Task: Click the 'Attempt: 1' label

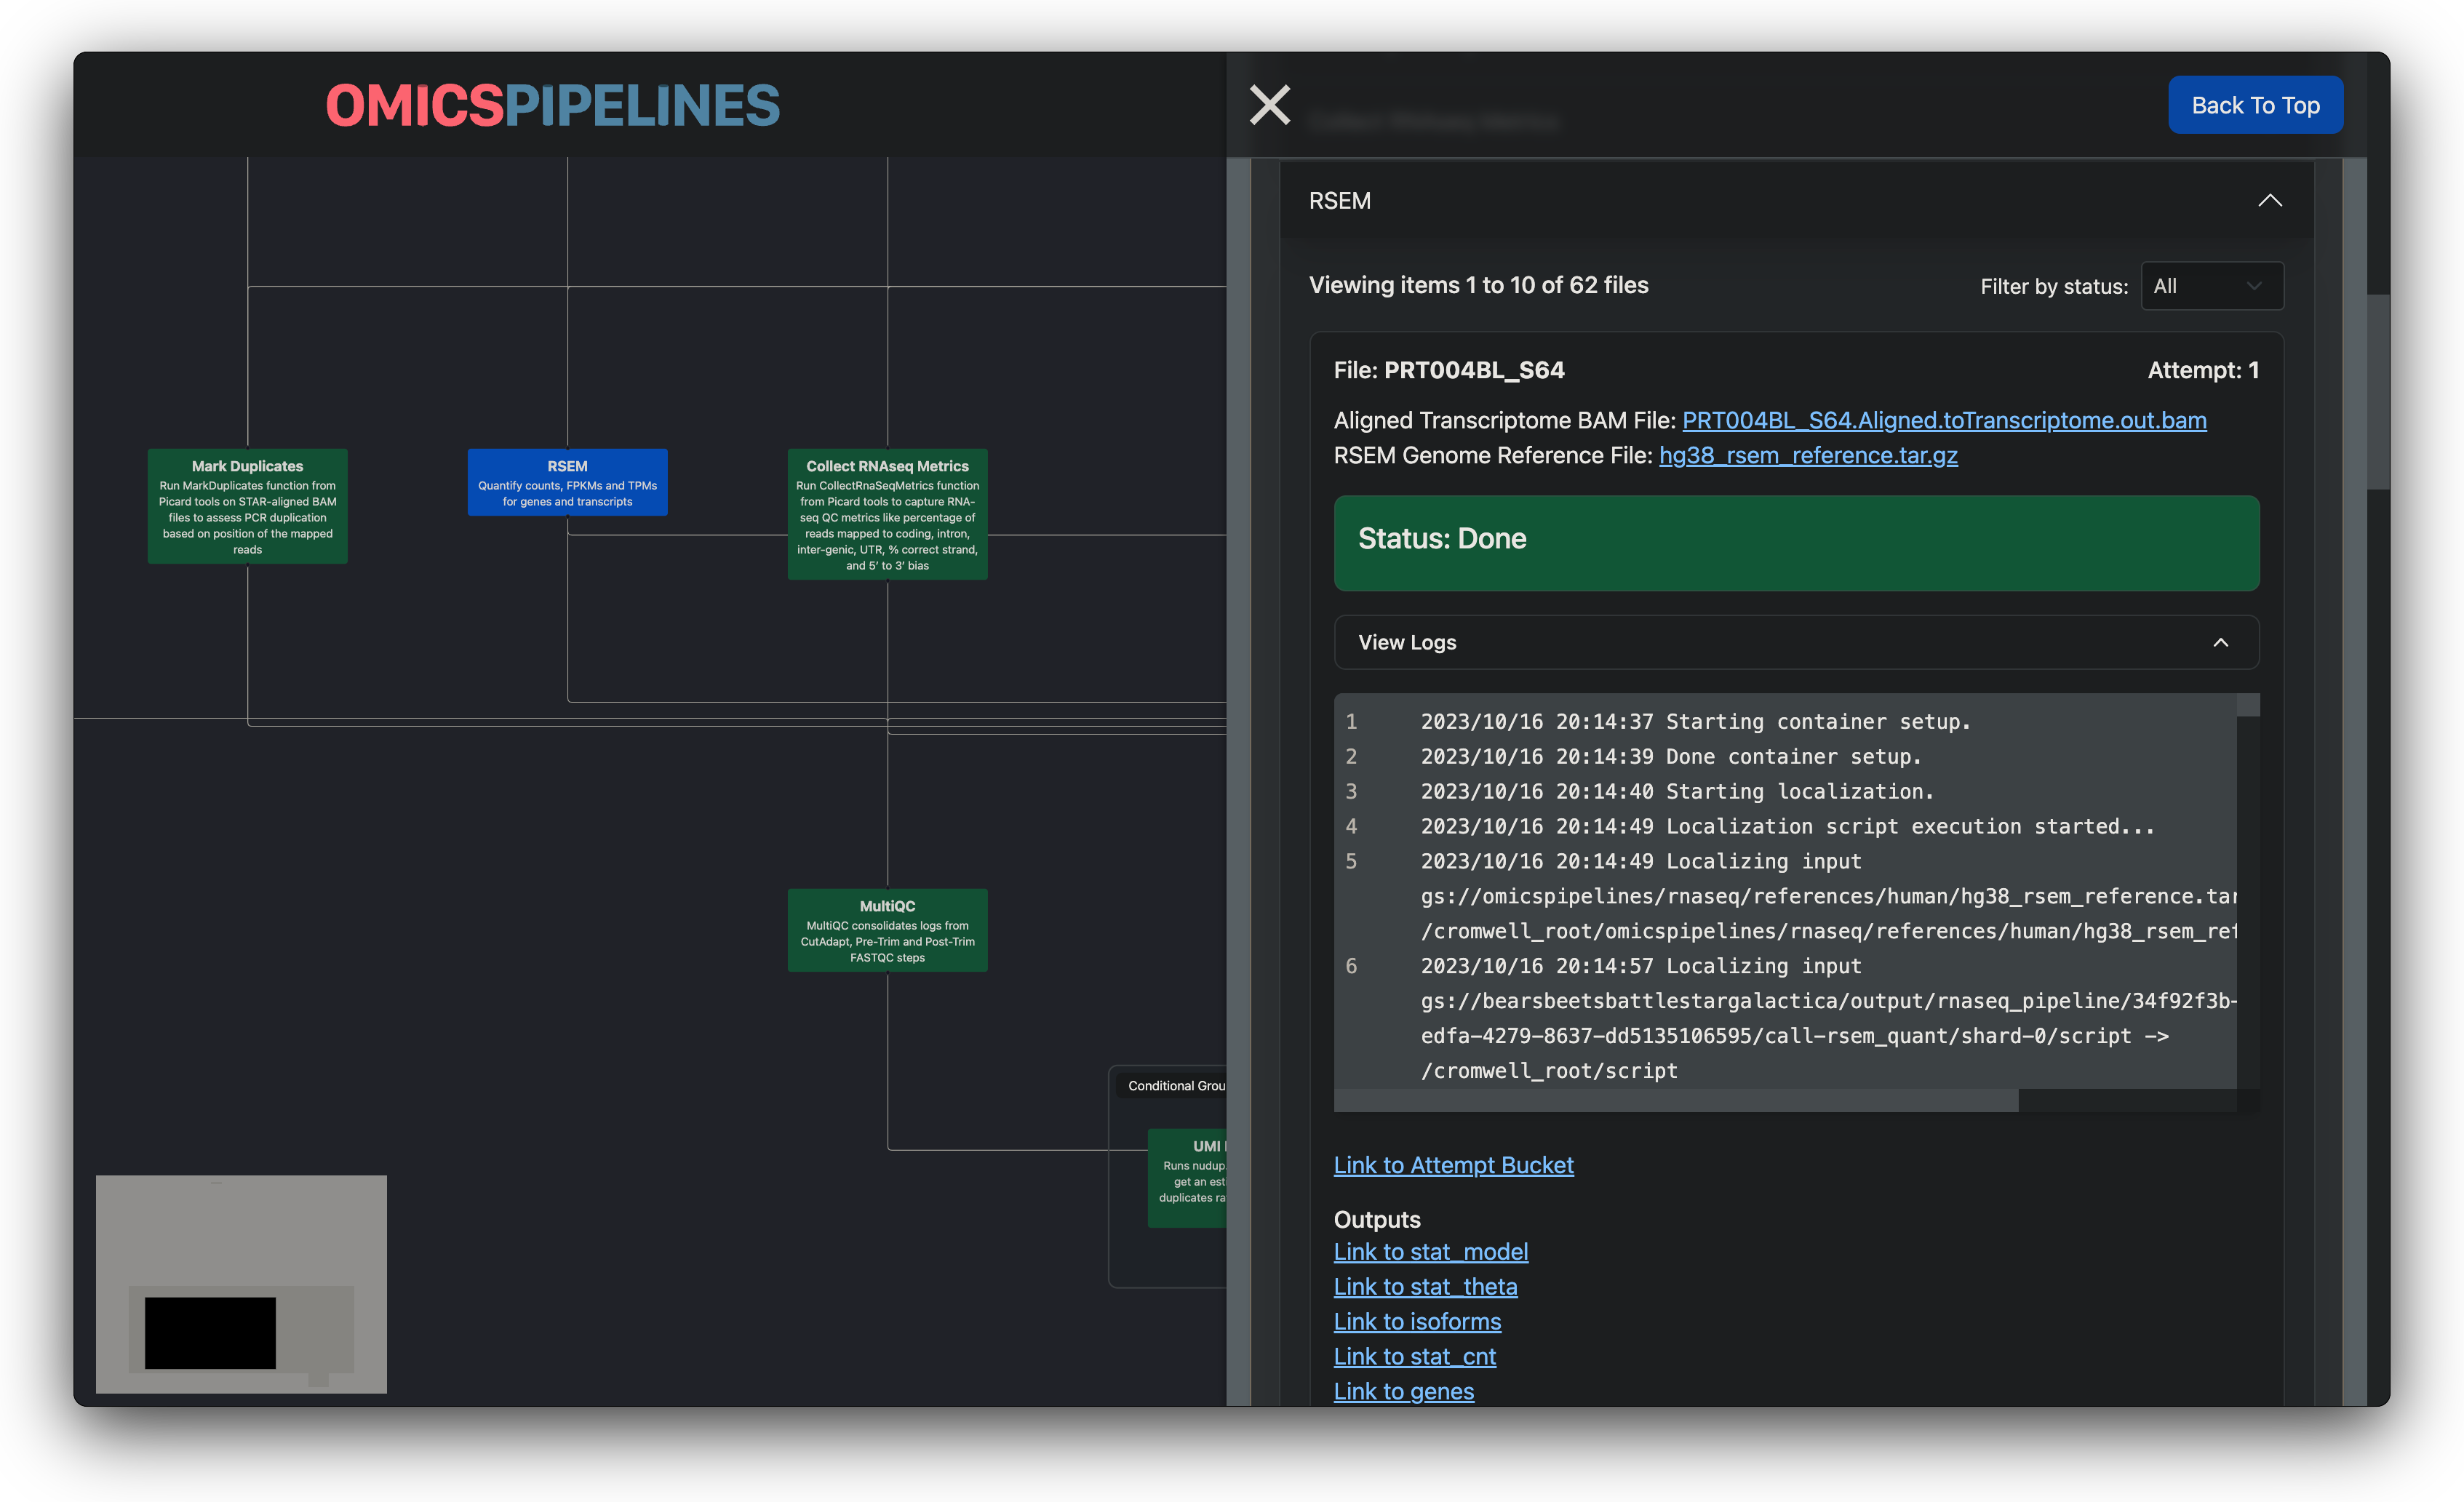Action: [x=2203, y=370]
